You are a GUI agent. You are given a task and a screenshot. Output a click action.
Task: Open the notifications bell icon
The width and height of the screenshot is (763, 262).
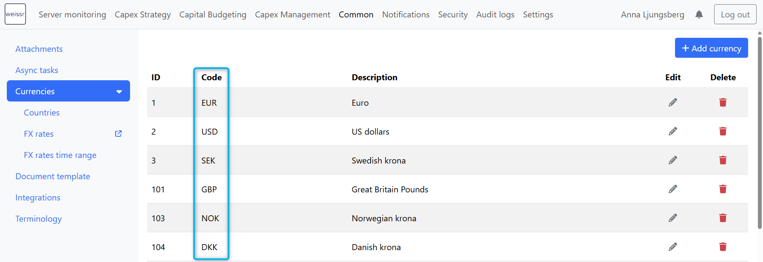coord(699,14)
